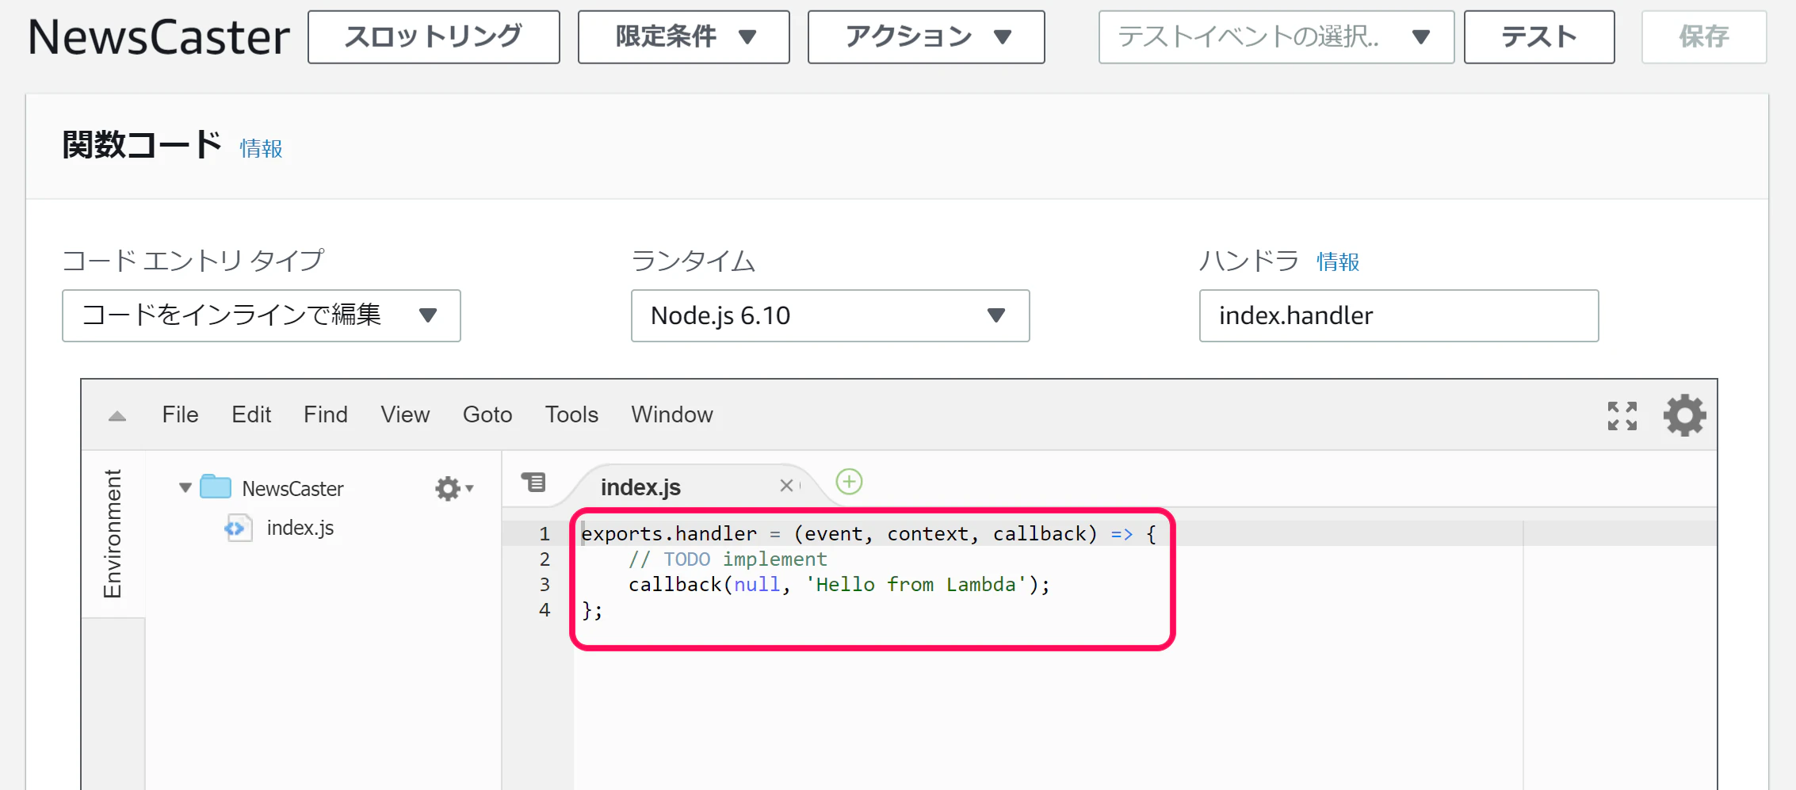Click the index.js file icon in tree

coord(238,528)
